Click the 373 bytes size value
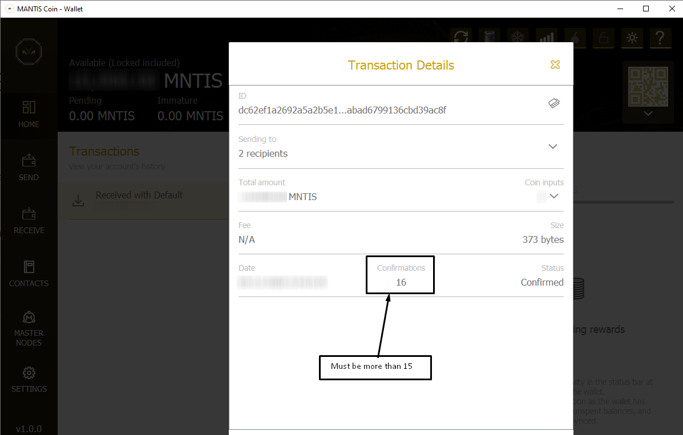This screenshot has height=435, width=683. 543,239
